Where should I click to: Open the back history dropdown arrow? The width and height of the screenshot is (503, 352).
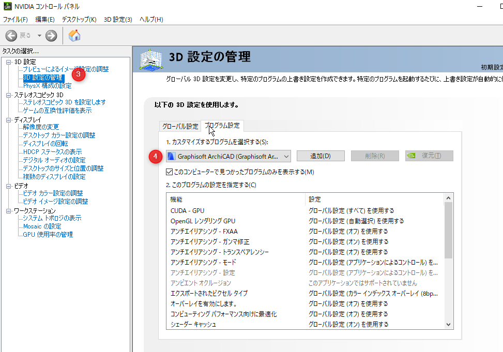(39, 35)
